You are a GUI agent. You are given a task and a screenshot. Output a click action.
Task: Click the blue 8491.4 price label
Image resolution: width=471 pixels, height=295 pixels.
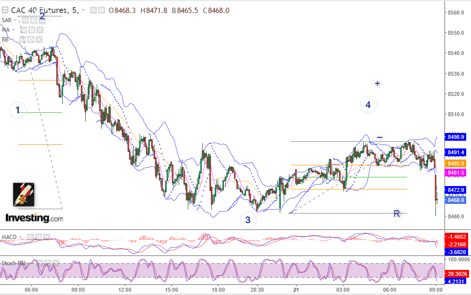click(456, 152)
